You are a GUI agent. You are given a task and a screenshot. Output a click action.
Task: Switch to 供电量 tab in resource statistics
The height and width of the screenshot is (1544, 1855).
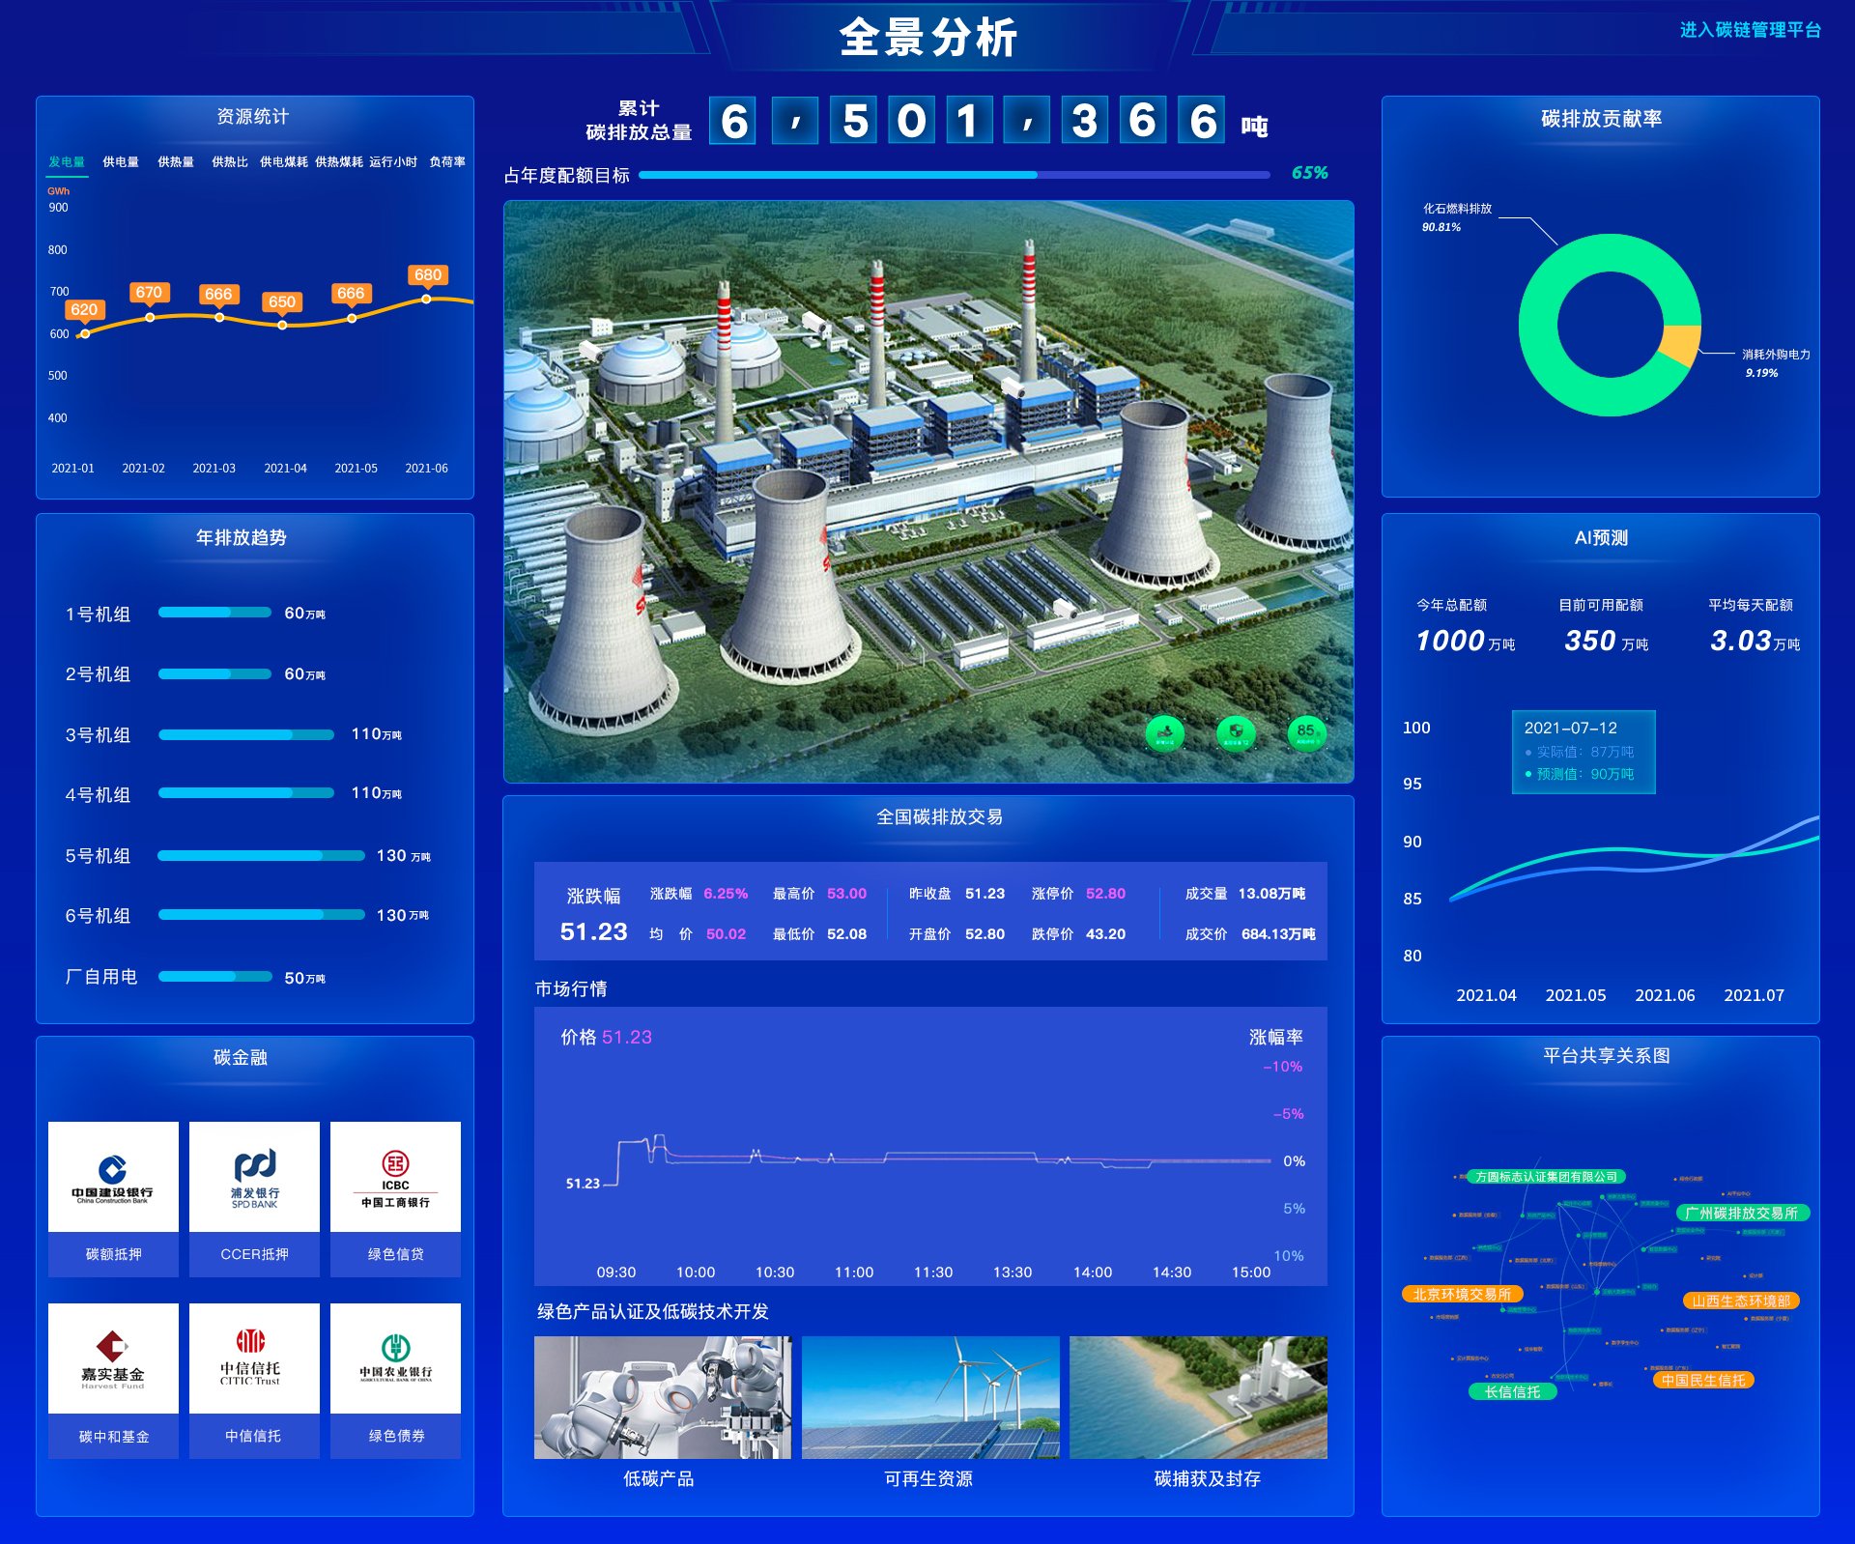click(x=121, y=162)
